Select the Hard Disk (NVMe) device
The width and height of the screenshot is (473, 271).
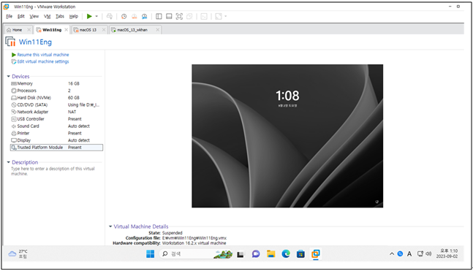(56, 98)
